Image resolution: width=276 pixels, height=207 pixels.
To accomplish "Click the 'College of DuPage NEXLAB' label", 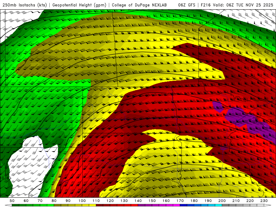I will pyautogui.click(x=139, y=5).
